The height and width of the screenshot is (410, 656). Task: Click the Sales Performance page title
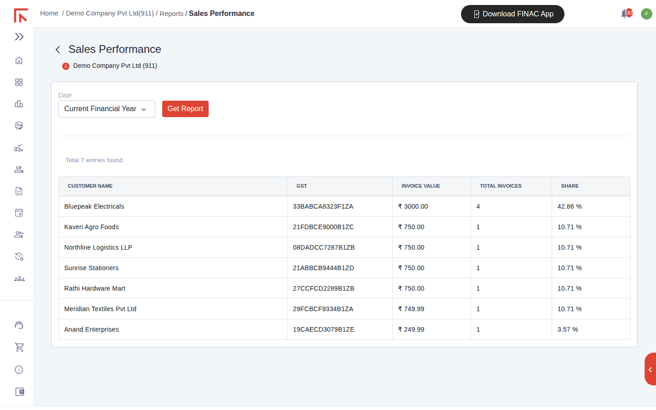click(x=115, y=49)
